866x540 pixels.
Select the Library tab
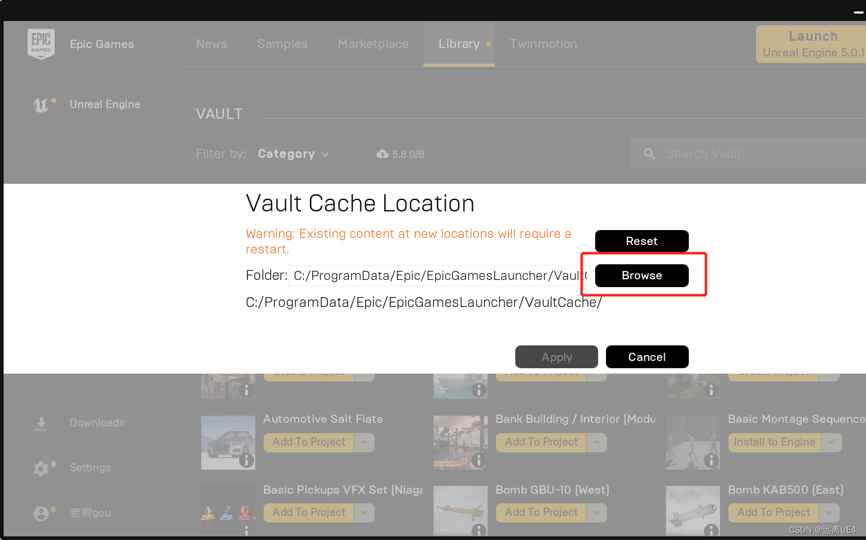click(x=459, y=44)
